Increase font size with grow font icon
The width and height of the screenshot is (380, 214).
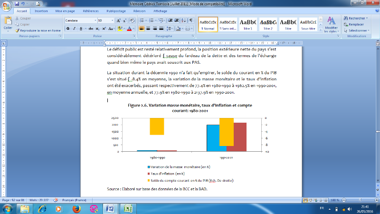point(118,20)
